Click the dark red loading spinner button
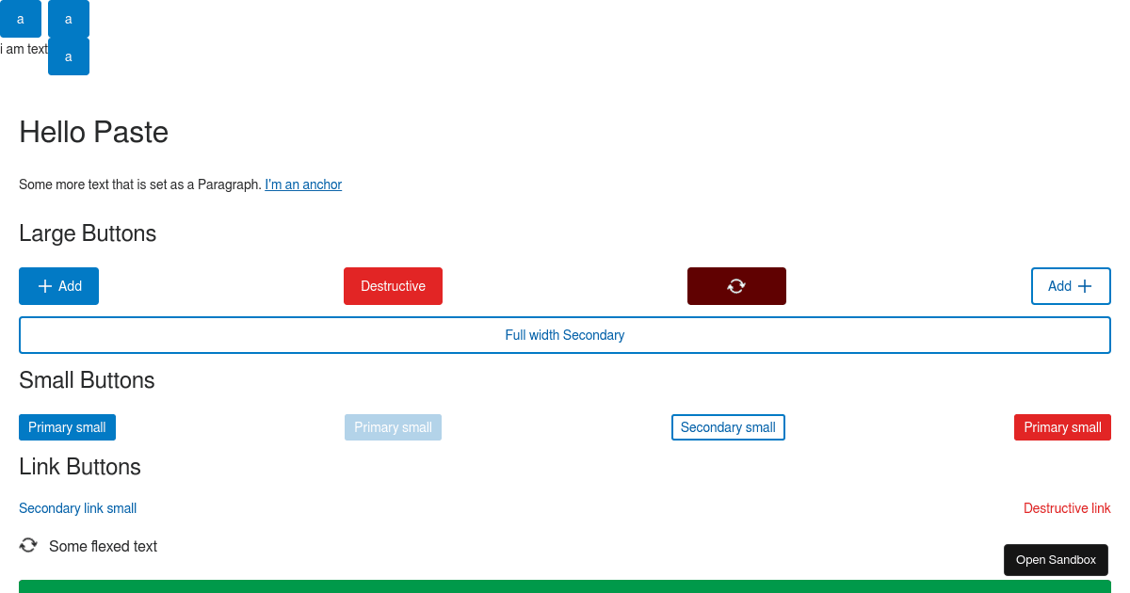 [x=736, y=286]
